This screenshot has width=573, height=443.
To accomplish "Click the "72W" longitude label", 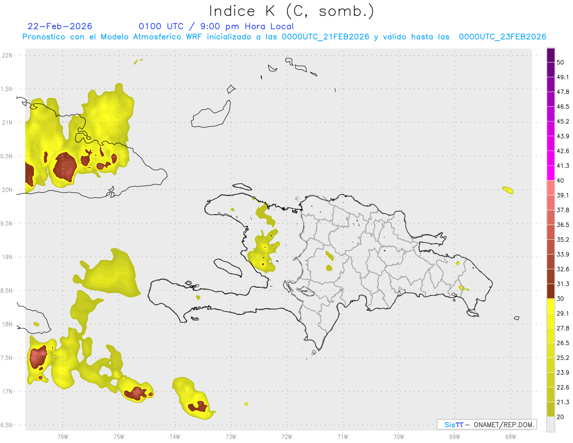I will coord(286,437).
